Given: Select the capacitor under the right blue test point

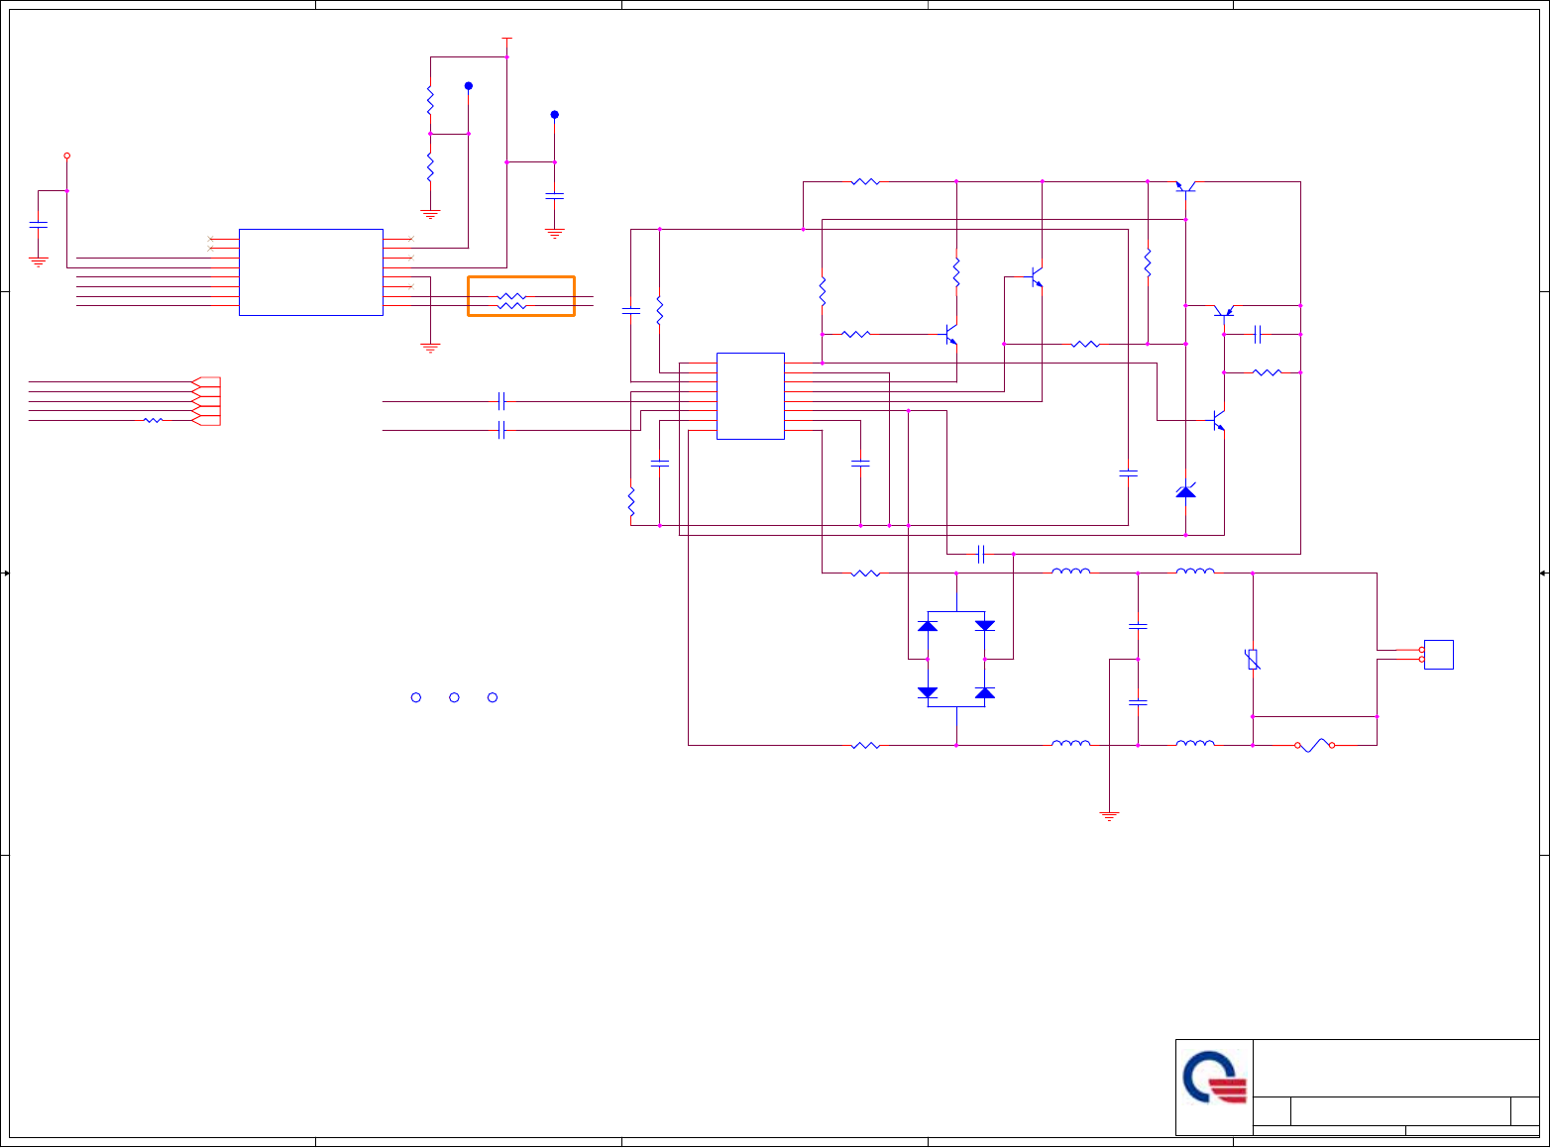Looking at the screenshot, I should pos(555,196).
